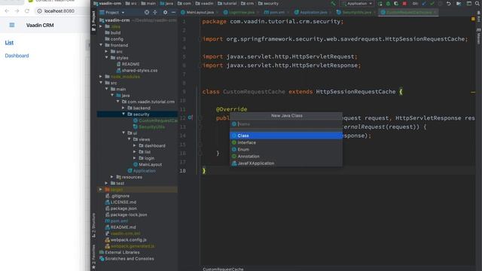The height and width of the screenshot is (271, 482).
Task: Click the undo/revert arrow icon in toolbar
Action: tap(449, 3)
